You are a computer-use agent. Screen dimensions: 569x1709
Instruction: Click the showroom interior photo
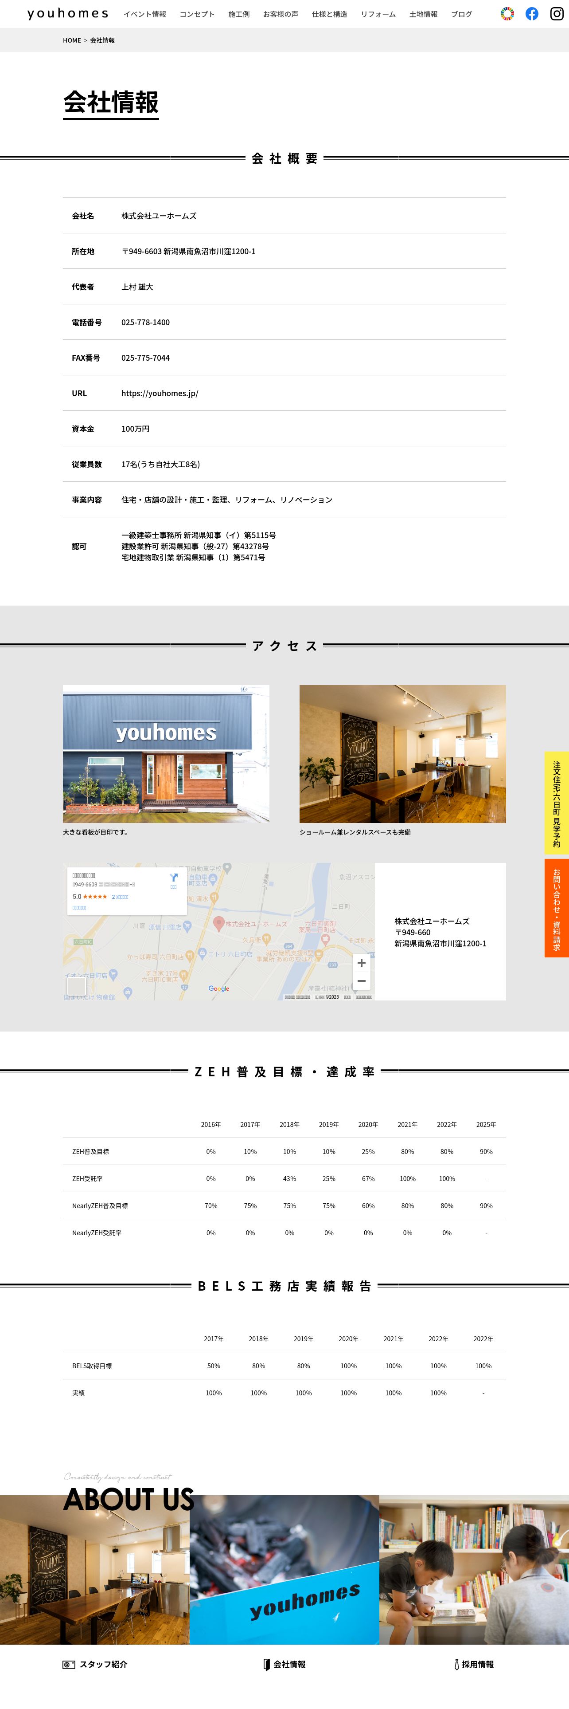pos(403,754)
